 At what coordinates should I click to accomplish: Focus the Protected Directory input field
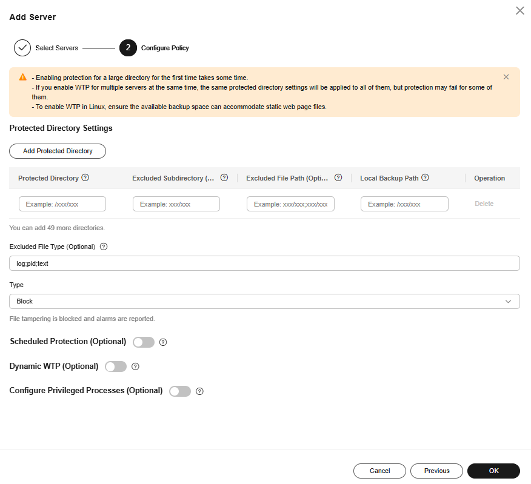[62, 204]
